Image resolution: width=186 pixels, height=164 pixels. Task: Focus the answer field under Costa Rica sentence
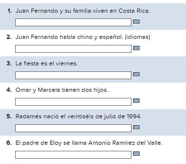pos(73,22)
